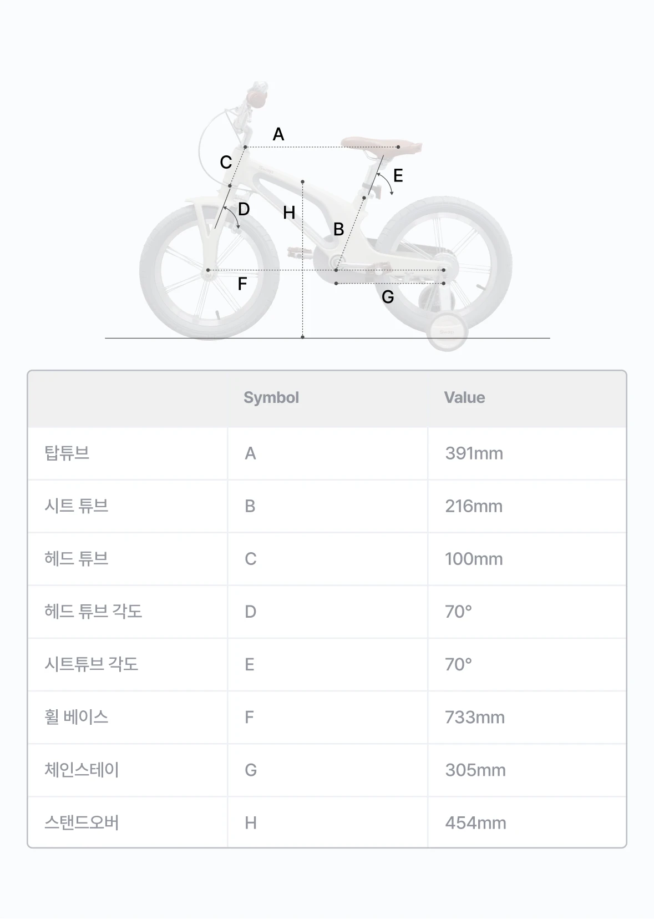Click the letter G chainstay label
The width and height of the screenshot is (654, 919).
point(388,297)
